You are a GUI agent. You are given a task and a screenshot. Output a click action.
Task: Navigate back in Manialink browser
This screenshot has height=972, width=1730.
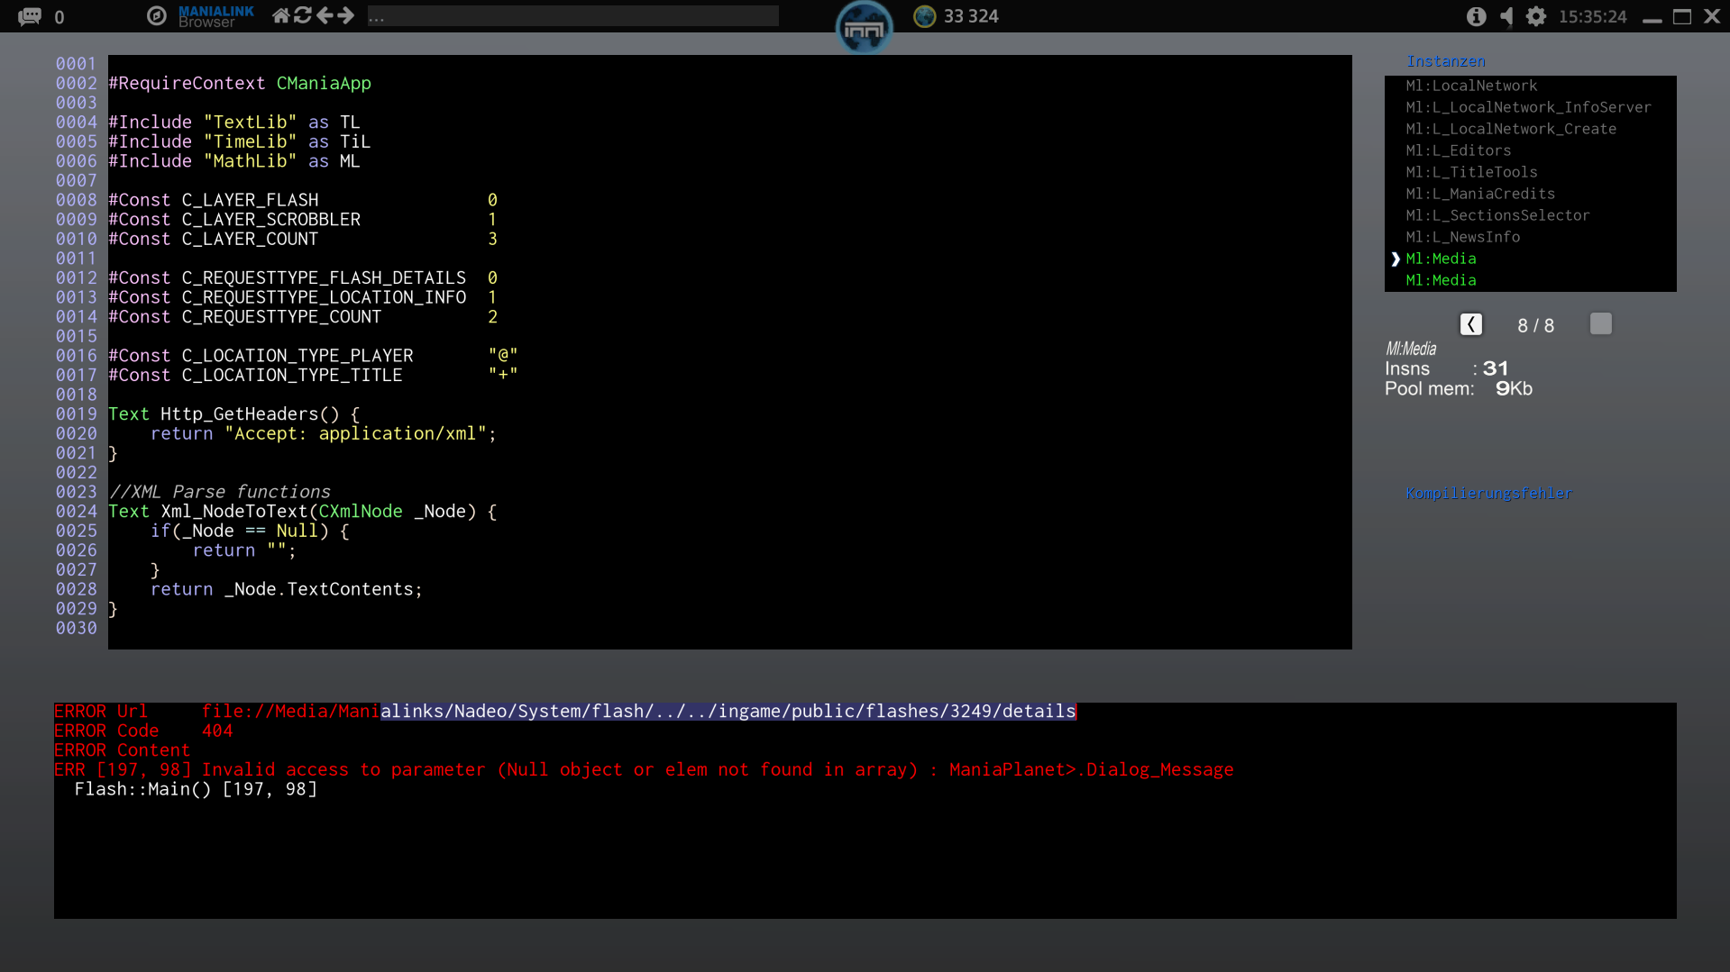click(325, 15)
